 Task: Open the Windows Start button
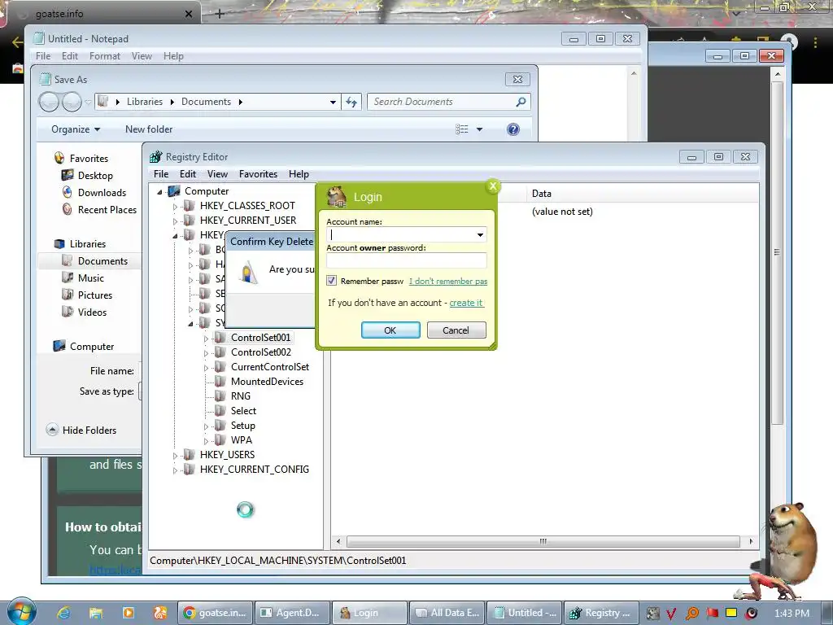(21, 612)
